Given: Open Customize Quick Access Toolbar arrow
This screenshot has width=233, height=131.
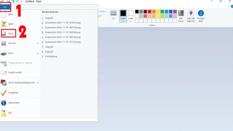Looking at the screenshot, I should click(21, 2).
